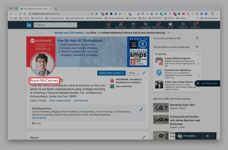This screenshot has height=150, width=228.
Task: Open the Messaging overlay panel
Action: pyautogui.click(x=189, y=136)
